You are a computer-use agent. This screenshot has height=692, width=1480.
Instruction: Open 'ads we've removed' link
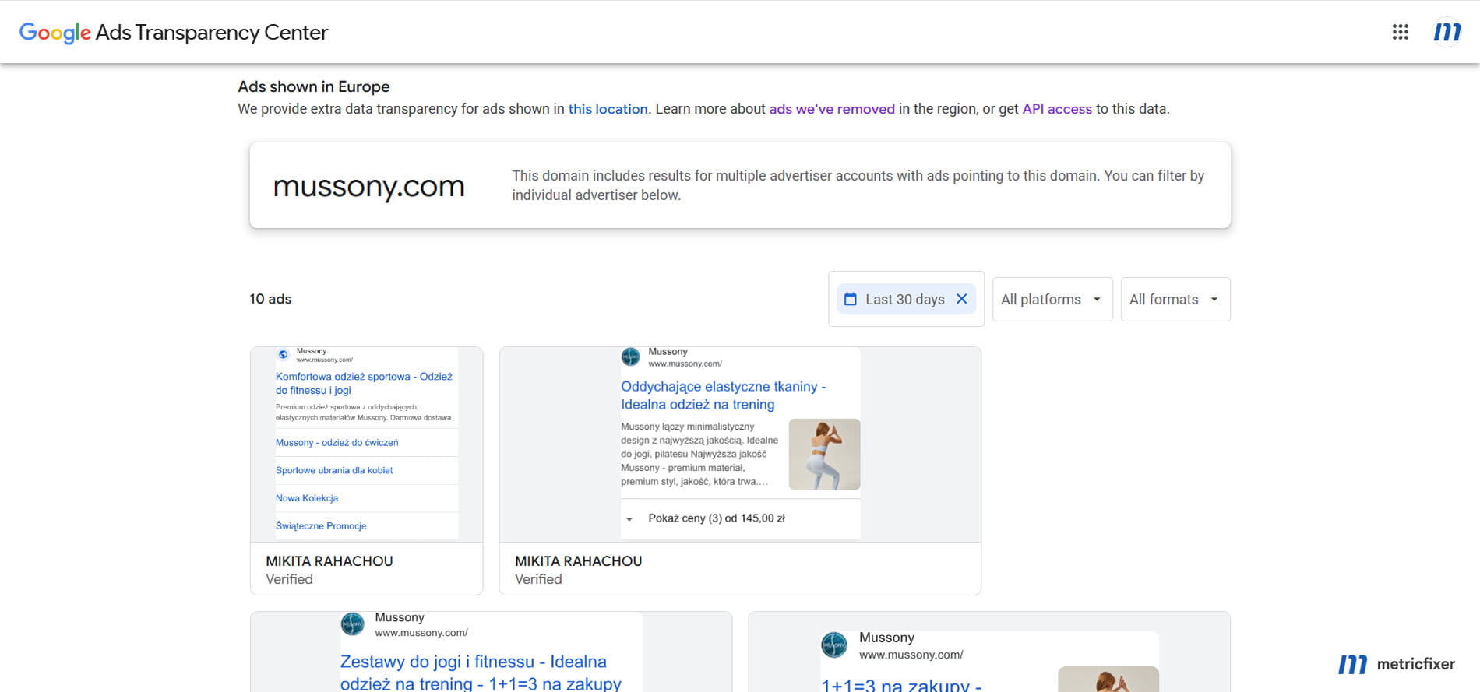pyautogui.click(x=832, y=109)
